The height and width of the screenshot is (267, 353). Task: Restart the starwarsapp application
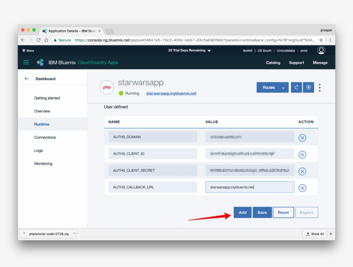296,87
